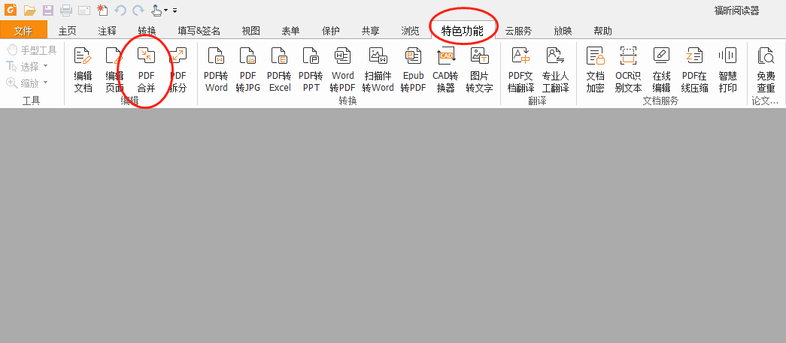Switch to the 视图 tab

coord(251,31)
